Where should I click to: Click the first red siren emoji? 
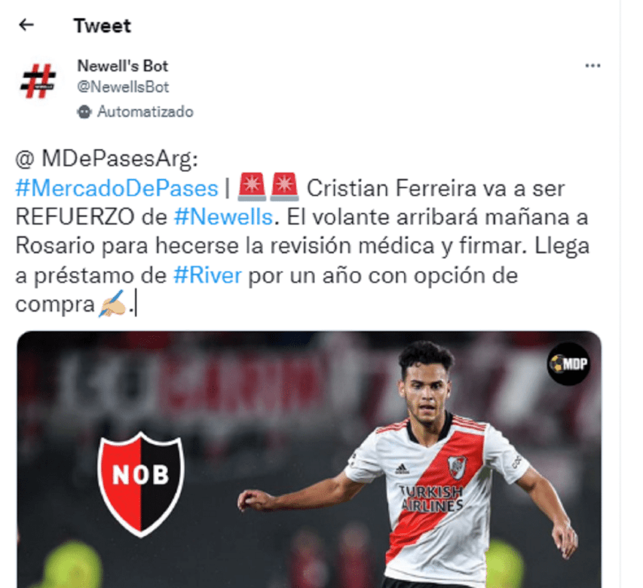pos(252,187)
